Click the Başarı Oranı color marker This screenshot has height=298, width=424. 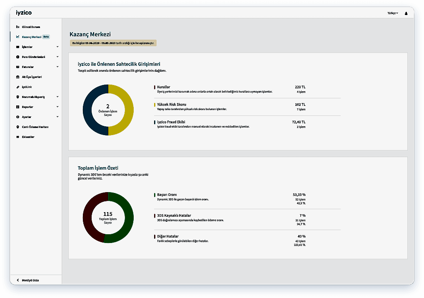155,195
